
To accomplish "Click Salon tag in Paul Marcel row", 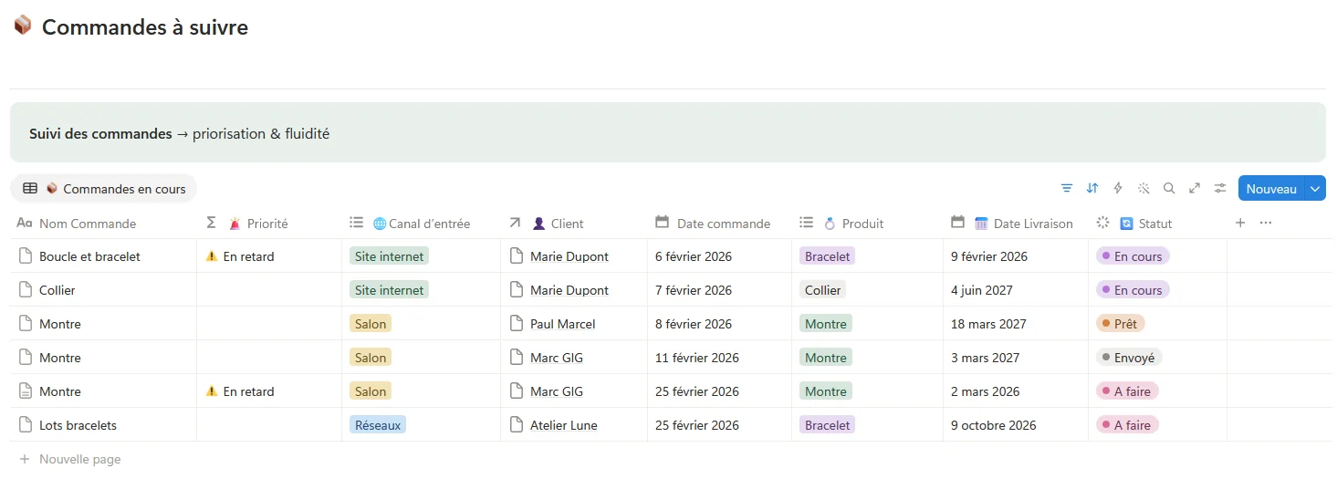I will pos(371,324).
